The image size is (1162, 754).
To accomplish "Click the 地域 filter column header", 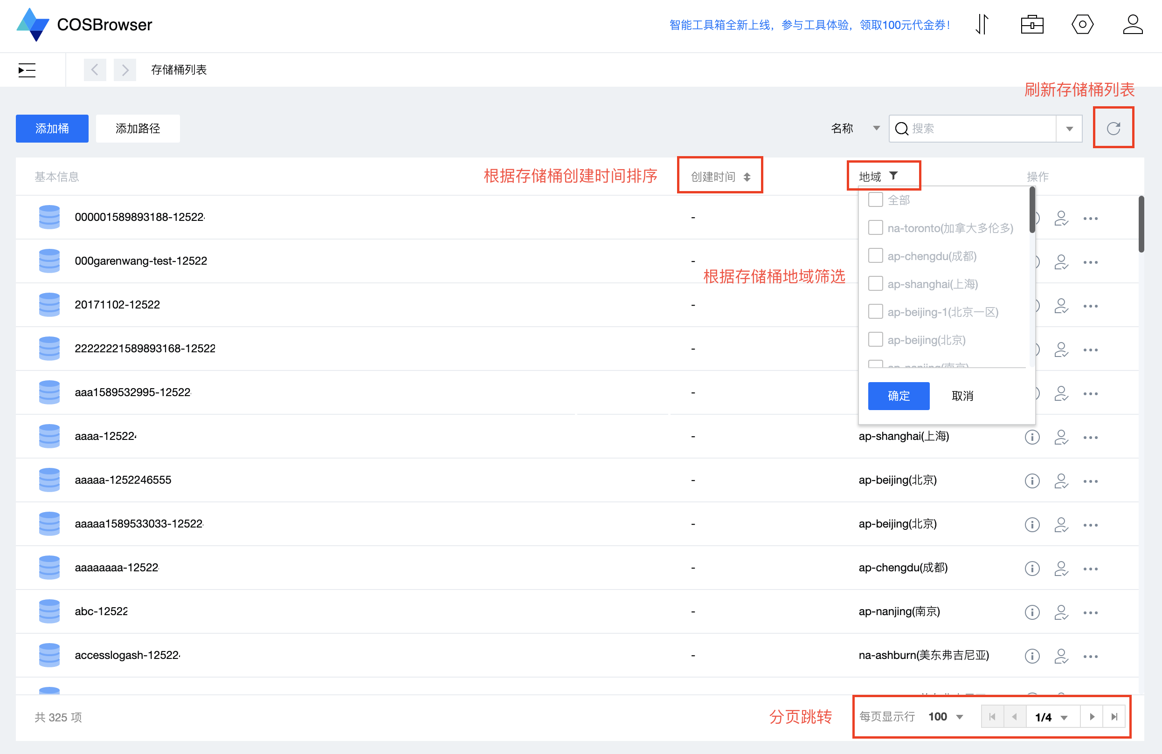I will [x=878, y=176].
